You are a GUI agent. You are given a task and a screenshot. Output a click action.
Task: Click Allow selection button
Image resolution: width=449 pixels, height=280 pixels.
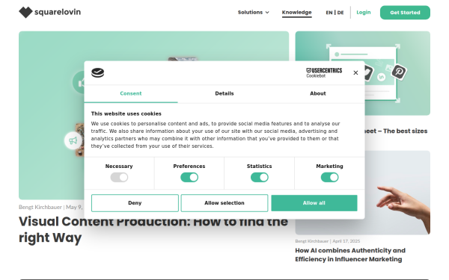click(x=224, y=203)
